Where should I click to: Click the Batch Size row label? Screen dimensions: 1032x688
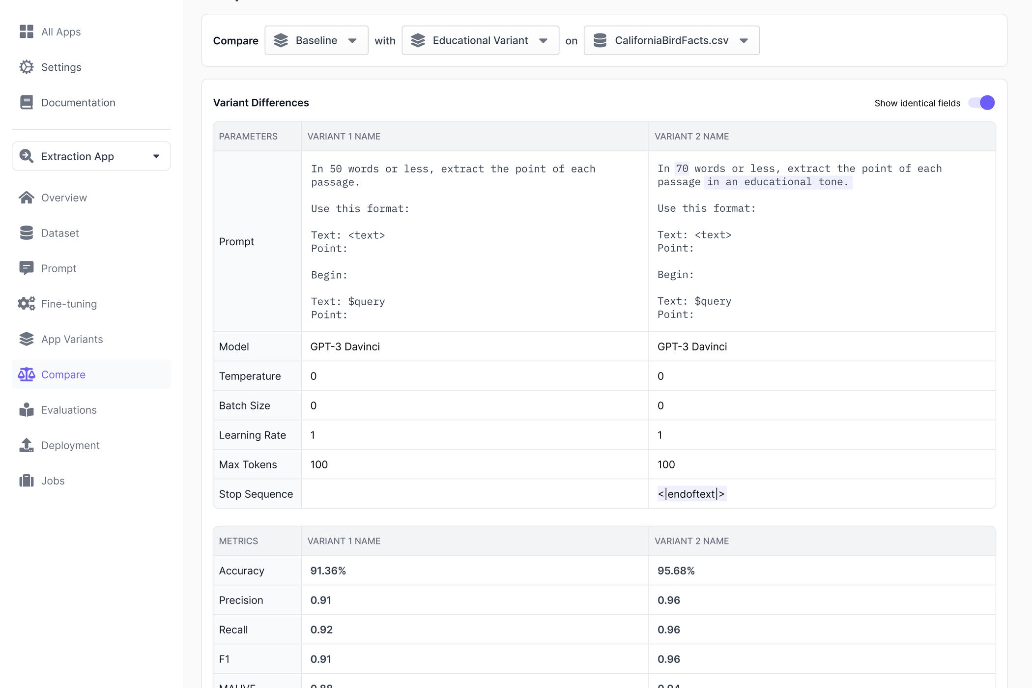(245, 405)
